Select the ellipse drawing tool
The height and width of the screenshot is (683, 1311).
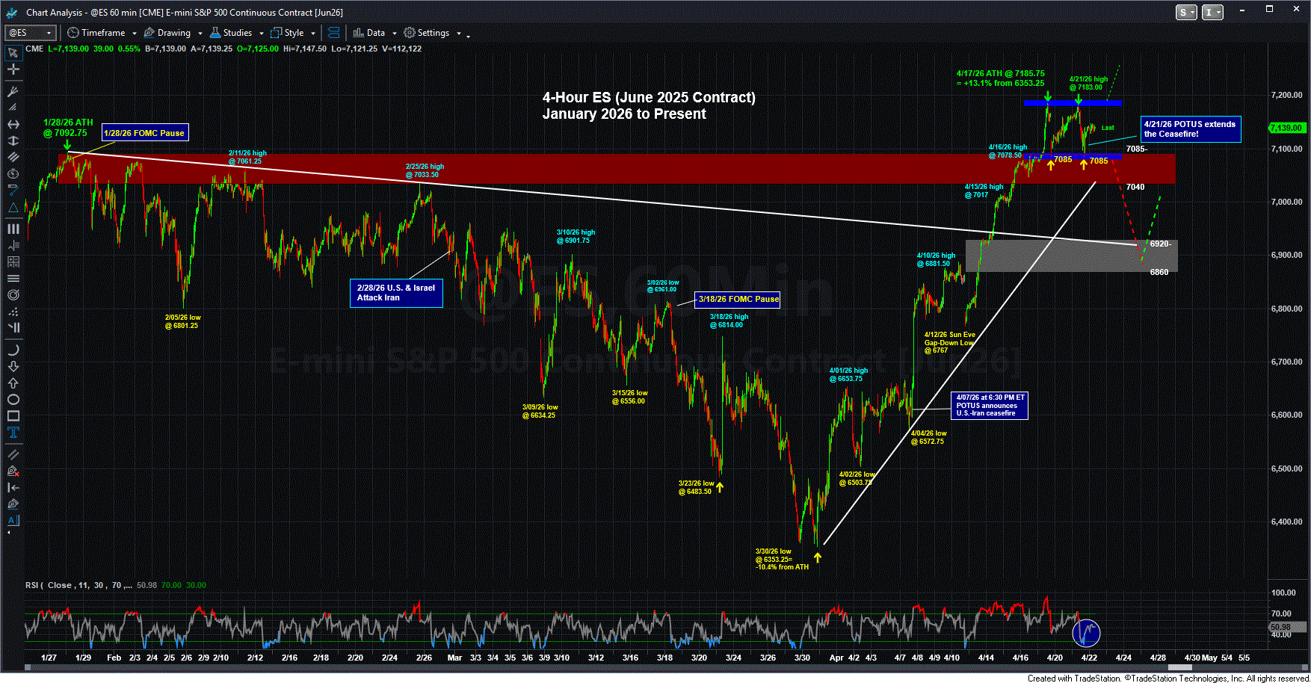tap(13, 399)
